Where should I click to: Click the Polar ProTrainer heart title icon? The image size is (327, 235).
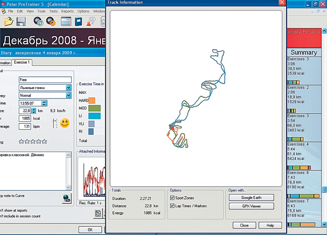click(x=3, y=4)
